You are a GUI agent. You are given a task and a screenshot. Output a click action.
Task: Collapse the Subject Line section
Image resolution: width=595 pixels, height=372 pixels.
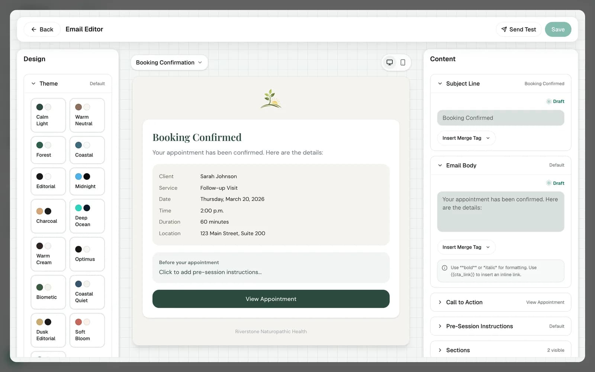(440, 84)
